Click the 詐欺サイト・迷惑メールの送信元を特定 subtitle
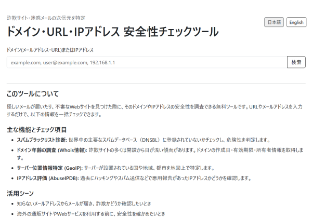Screen dimensions: 312x218 (46, 18)
